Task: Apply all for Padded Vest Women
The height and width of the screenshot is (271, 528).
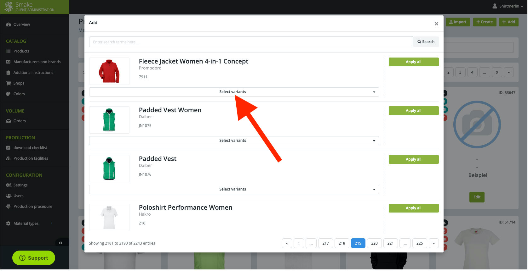Action: pos(414,111)
